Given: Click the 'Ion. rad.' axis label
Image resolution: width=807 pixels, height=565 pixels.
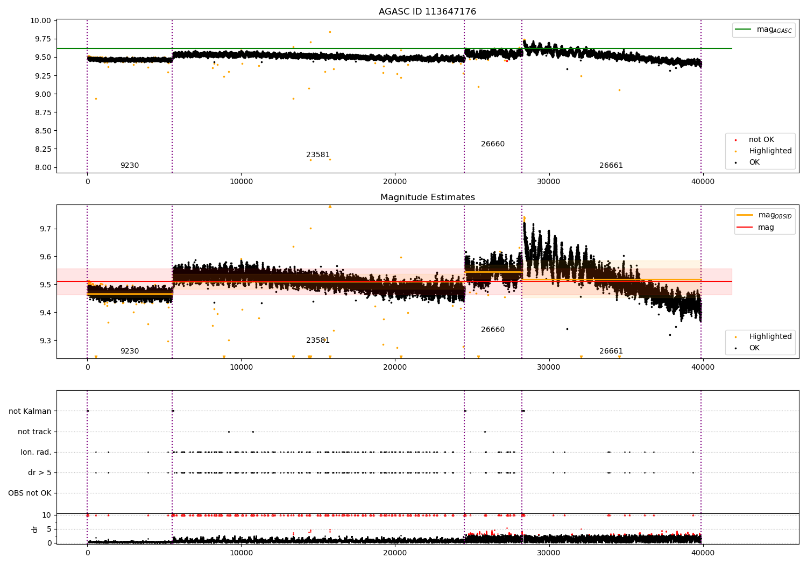Looking at the screenshot, I should click(x=36, y=452).
